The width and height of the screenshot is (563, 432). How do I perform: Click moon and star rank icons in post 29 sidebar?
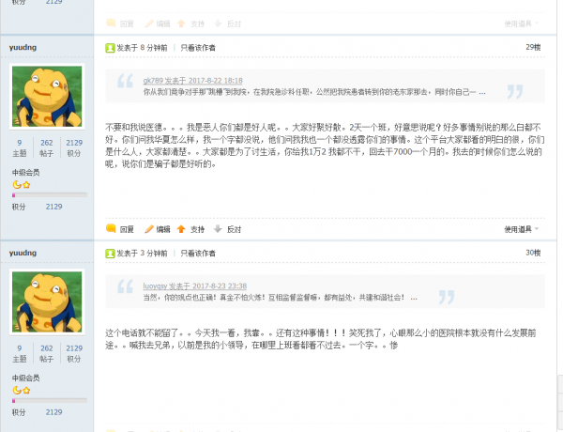click(x=22, y=185)
